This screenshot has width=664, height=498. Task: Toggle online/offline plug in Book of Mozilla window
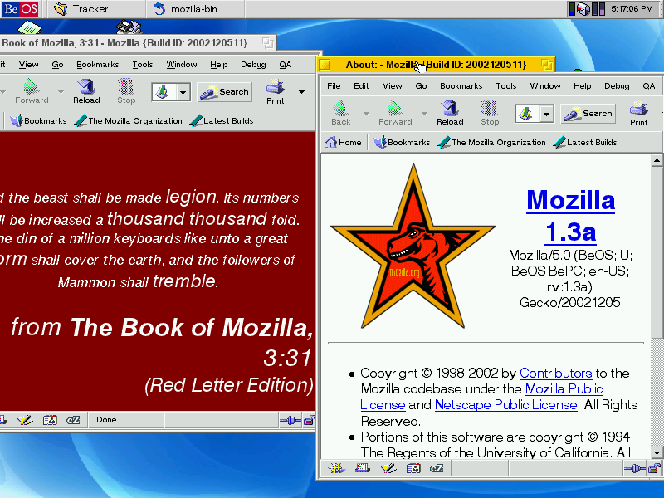pos(290,420)
